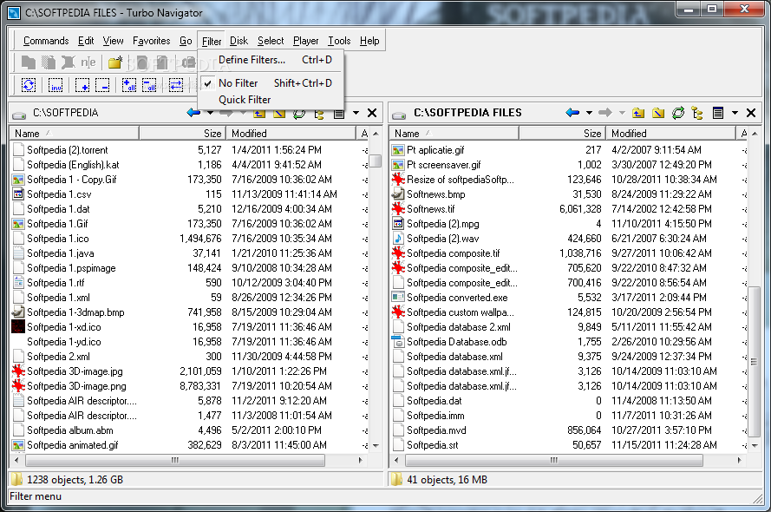Image resolution: width=771 pixels, height=512 pixels.
Task: Click the Copy files toolbar icon
Action: tap(29, 62)
